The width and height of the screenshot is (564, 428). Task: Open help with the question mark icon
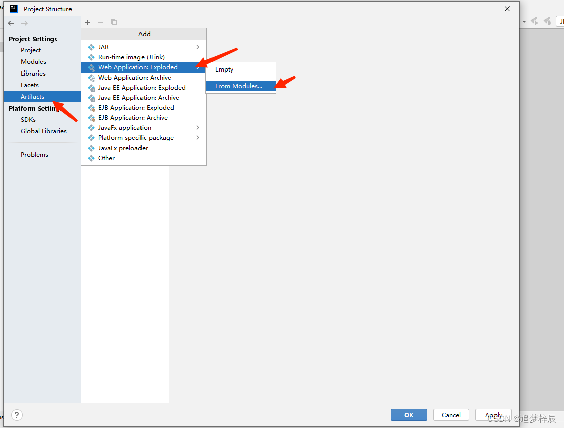pyautogui.click(x=17, y=415)
